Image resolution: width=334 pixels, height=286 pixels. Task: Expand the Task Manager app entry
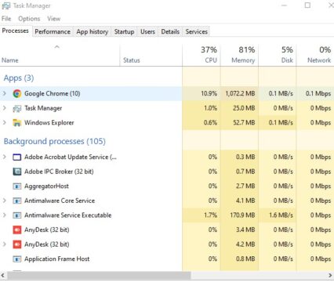5,108
